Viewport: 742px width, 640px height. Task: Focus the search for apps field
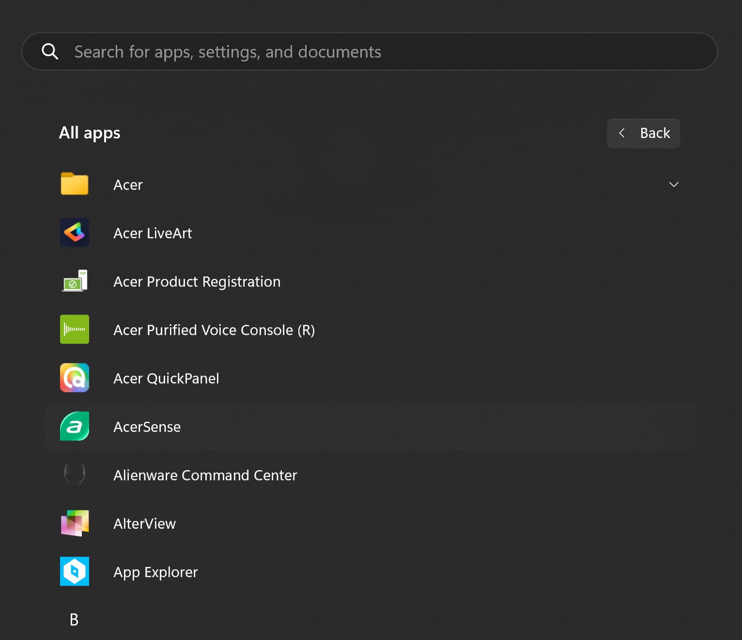point(370,51)
